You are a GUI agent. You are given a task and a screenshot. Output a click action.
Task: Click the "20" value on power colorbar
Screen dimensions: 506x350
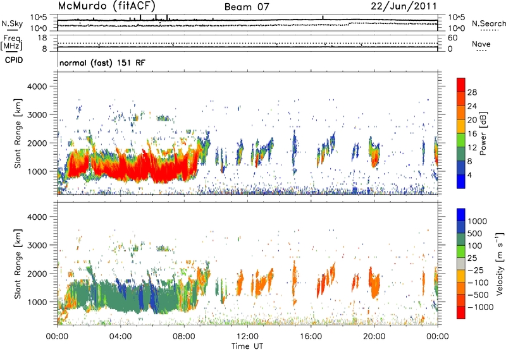(472, 120)
